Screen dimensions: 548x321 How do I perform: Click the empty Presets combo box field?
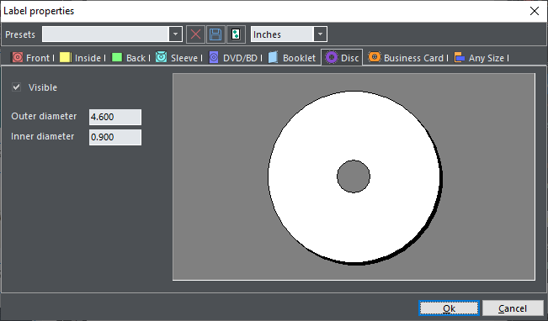click(105, 34)
